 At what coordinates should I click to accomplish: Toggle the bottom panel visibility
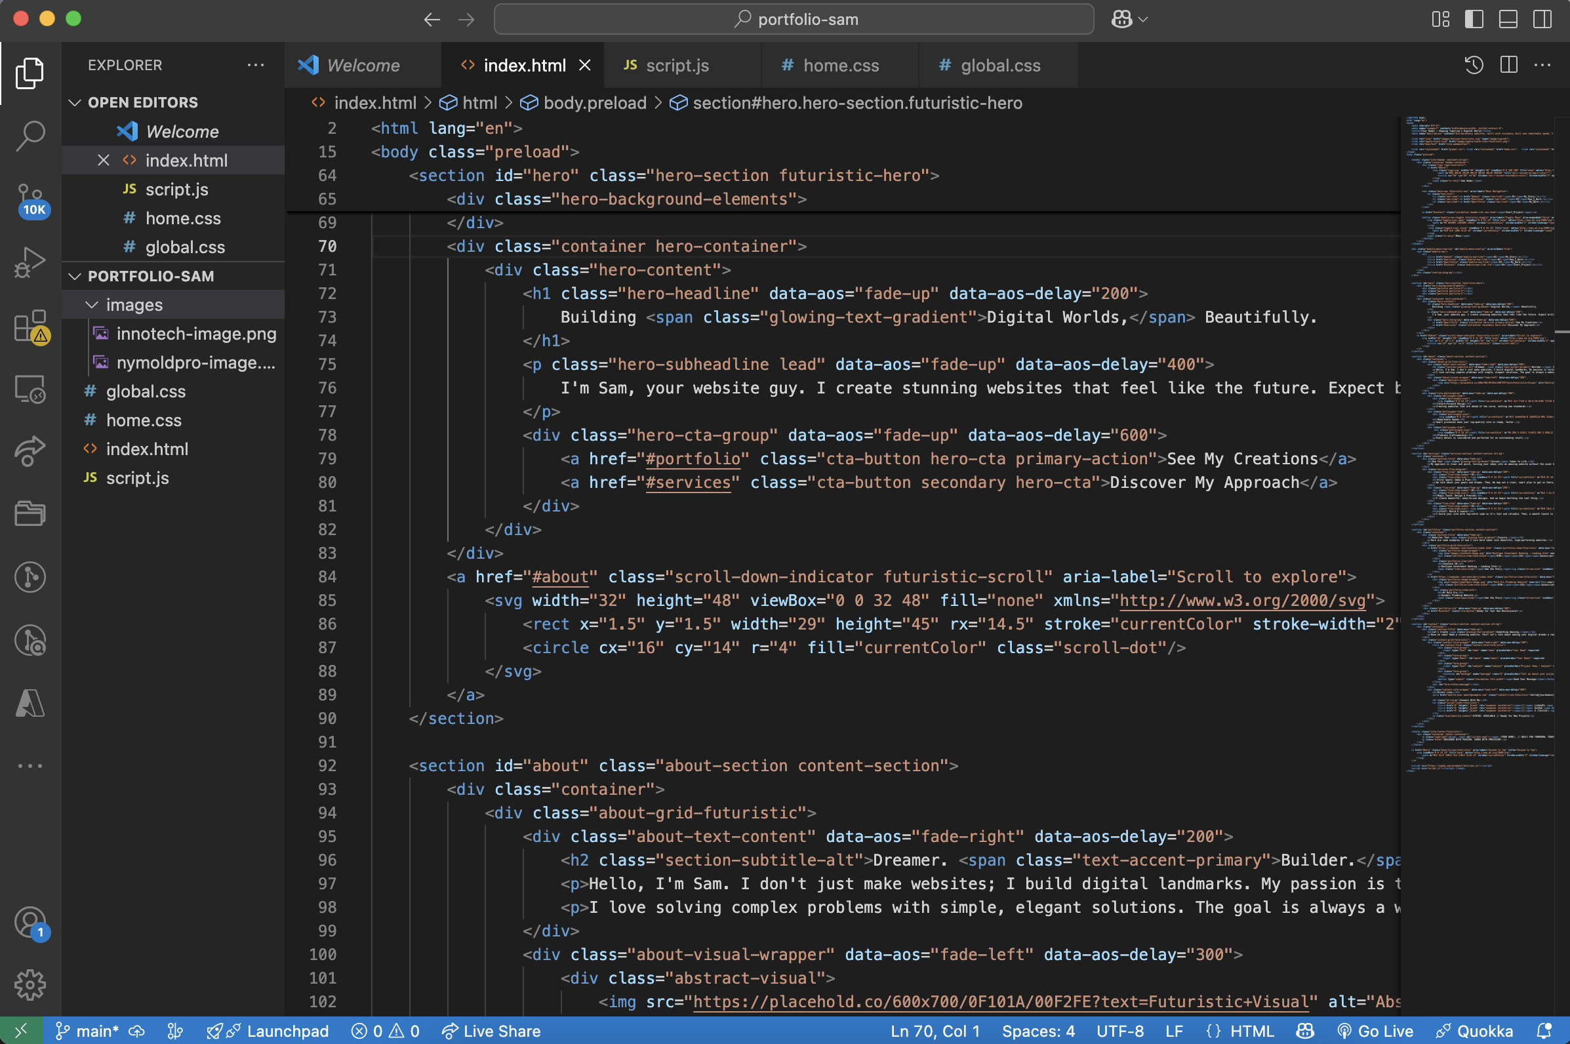tap(1508, 19)
